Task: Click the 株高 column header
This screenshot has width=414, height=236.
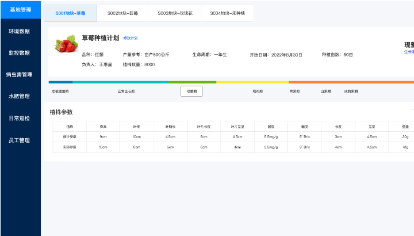Action: point(103,127)
